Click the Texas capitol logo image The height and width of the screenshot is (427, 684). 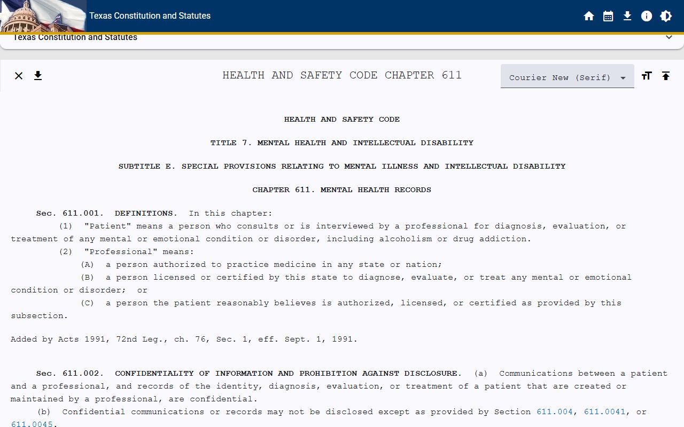[43, 16]
